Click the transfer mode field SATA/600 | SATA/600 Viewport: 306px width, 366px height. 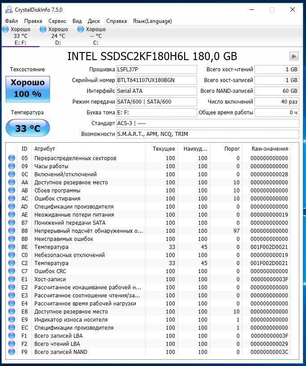156,101
